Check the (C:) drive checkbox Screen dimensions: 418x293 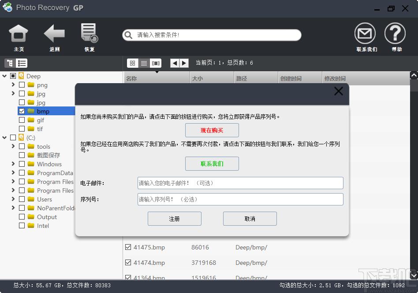[x=13, y=137]
